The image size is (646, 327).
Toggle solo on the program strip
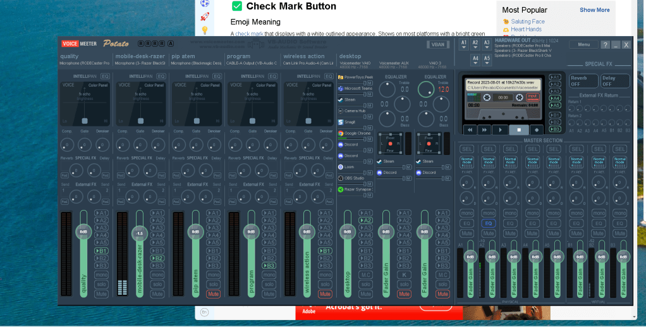tap(269, 284)
